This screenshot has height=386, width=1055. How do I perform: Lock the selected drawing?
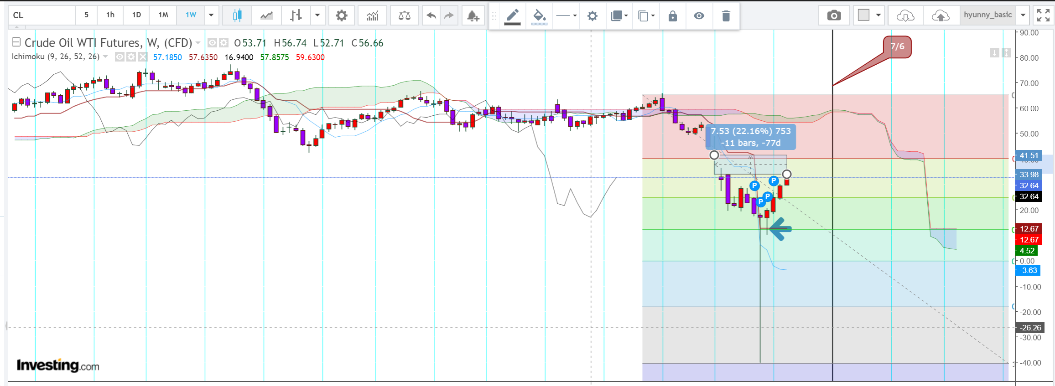click(x=672, y=16)
